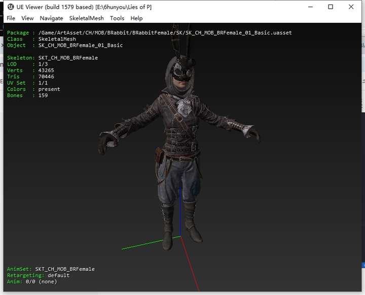The width and height of the screenshot is (365, 295).
Task: Click the AnimSet value SKT_CH_MOB_BRFemale
Action: click(65, 269)
